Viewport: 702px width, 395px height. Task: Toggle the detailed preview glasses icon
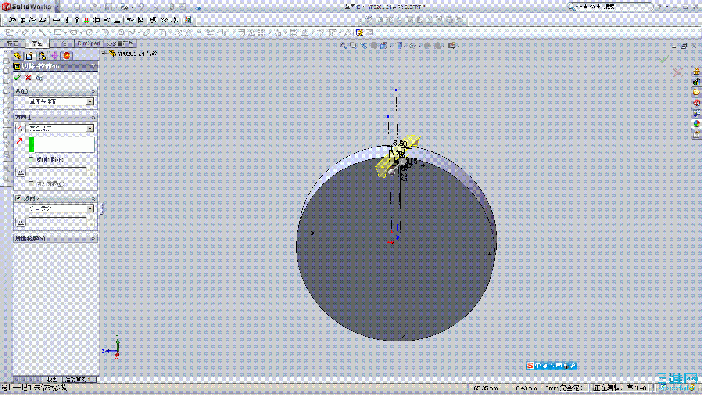point(40,78)
